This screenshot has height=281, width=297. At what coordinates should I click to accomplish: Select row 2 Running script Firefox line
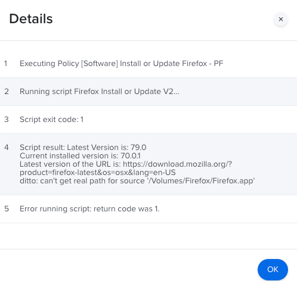pyautogui.click(x=148, y=92)
